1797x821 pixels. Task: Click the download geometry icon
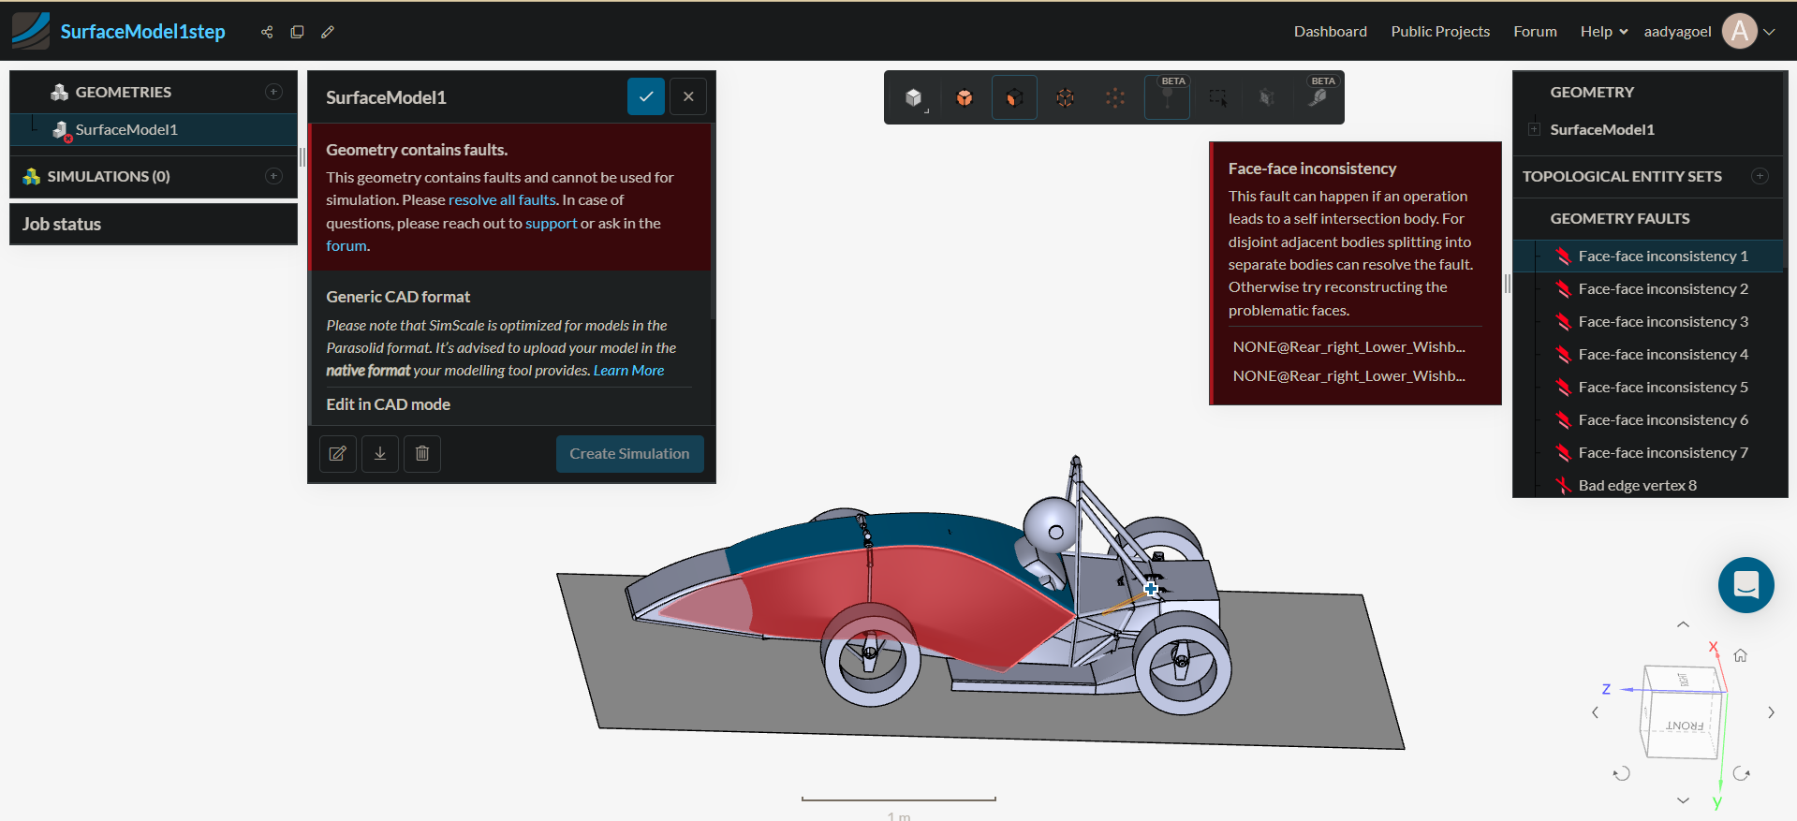coord(380,453)
